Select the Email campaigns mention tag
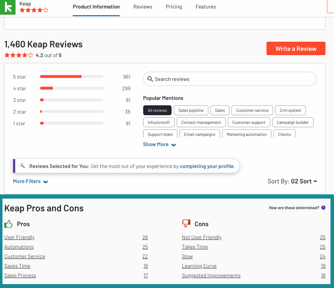Screen dimensions: 334x288 pyautogui.click(x=200, y=134)
